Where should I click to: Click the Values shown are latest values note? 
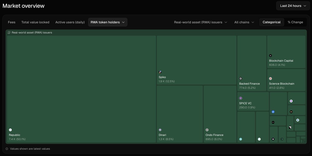[30, 149]
